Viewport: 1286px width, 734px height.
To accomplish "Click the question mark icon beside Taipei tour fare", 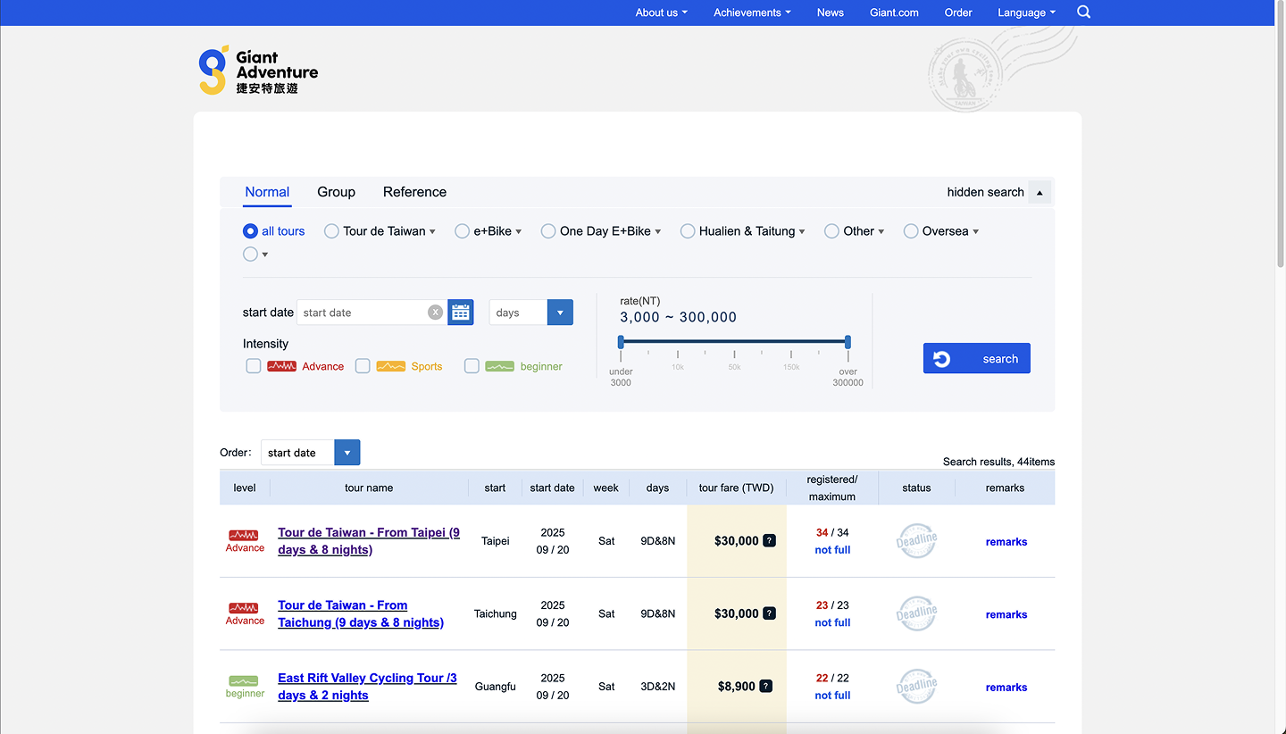I will click(768, 541).
